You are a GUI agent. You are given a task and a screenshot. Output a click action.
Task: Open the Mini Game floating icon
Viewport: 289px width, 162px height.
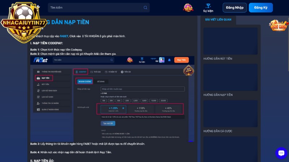point(279,25)
